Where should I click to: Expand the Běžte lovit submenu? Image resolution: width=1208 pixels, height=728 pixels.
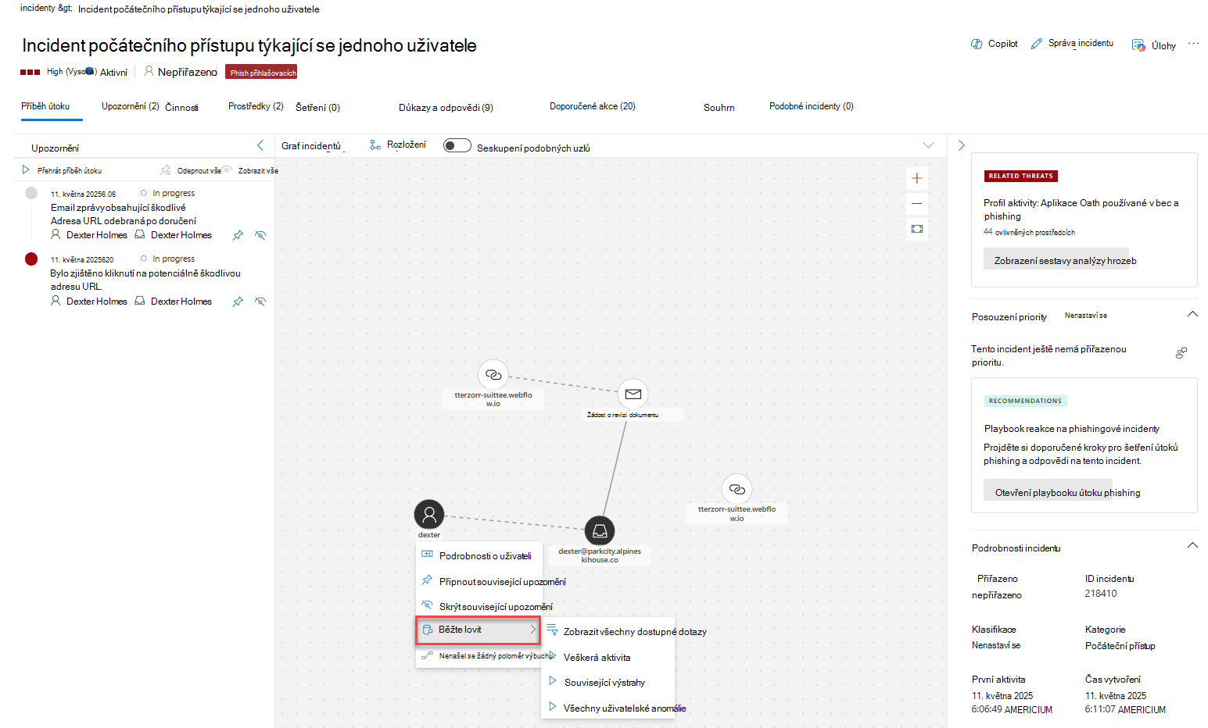478,630
